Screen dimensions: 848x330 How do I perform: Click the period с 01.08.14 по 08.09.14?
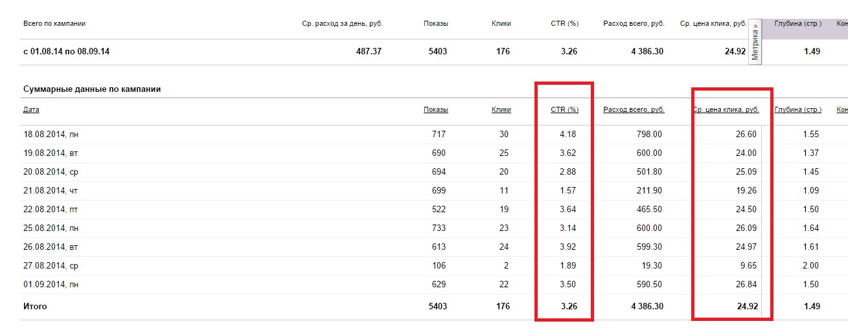[x=66, y=52]
